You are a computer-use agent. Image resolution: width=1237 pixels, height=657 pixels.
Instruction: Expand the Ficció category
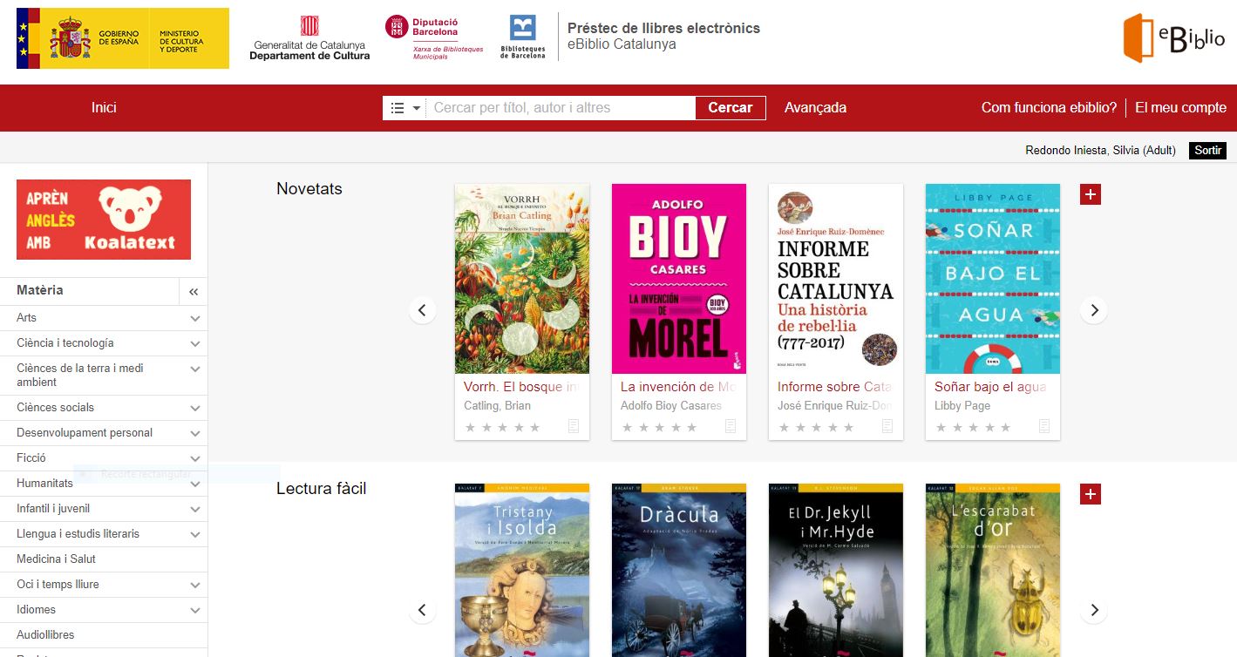pos(195,458)
